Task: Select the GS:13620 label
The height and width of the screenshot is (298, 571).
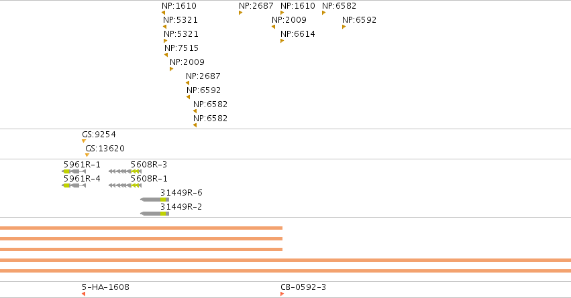Action: (105, 149)
